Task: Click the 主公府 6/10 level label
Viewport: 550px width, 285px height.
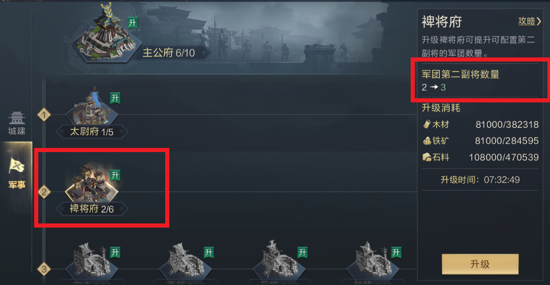Action: [168, 53]
